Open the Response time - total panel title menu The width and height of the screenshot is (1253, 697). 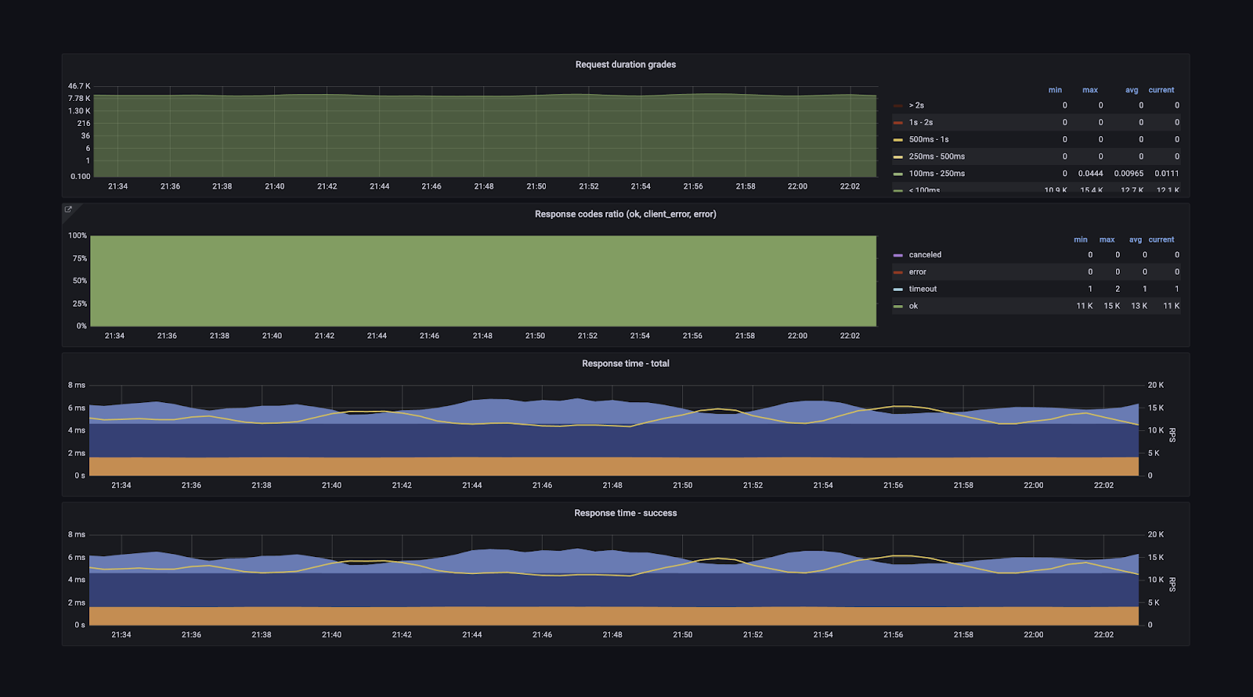[x=625, y=364]
